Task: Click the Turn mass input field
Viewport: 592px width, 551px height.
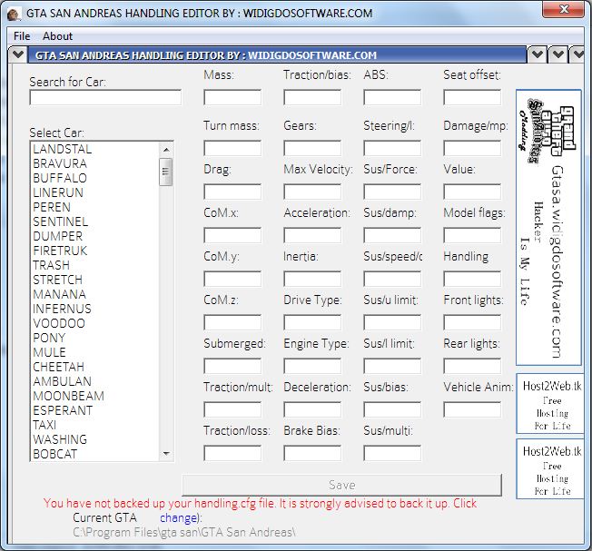Action: point(232,148)
